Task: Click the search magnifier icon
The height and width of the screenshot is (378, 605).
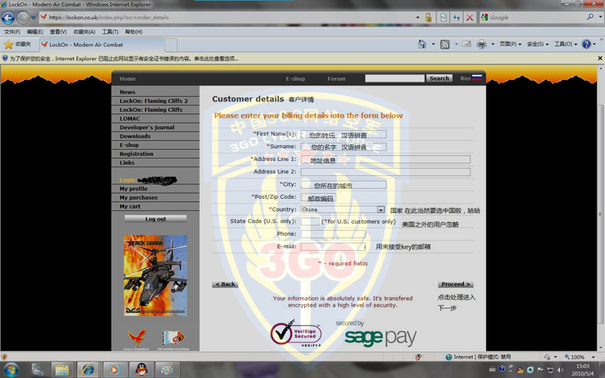Action: pos(590,17)
